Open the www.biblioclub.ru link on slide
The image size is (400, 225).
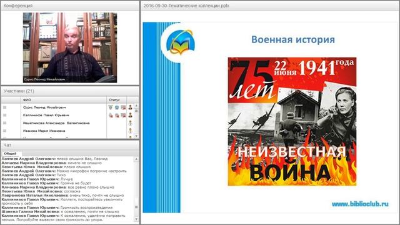click(x=360, y=204)
